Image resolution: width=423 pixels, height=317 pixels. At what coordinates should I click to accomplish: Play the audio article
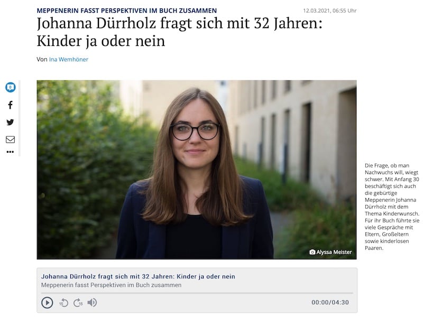47,302
